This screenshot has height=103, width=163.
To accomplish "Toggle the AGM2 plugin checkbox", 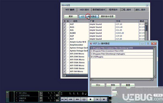I will click(x=65, y=33).
